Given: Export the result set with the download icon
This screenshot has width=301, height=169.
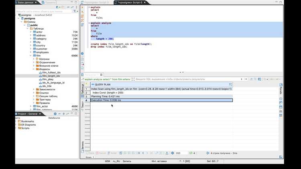Looking at the screenshot, I should click(167, 153).
